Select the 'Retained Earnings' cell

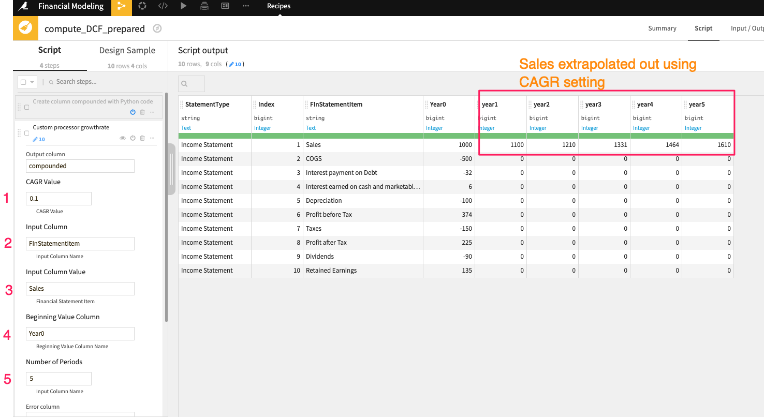pos(363,271)
